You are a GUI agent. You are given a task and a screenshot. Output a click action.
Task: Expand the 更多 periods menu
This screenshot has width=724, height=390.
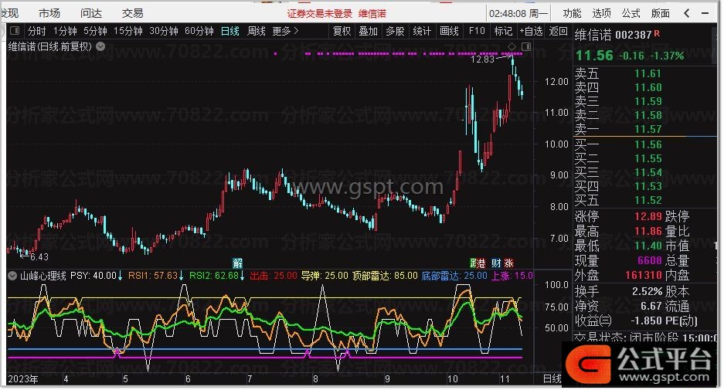pos(285,31)
